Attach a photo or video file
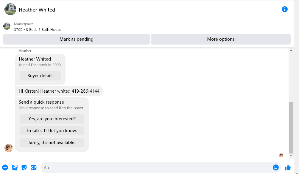The height and width of the screenshot is (174, 299). pos(15,167)
